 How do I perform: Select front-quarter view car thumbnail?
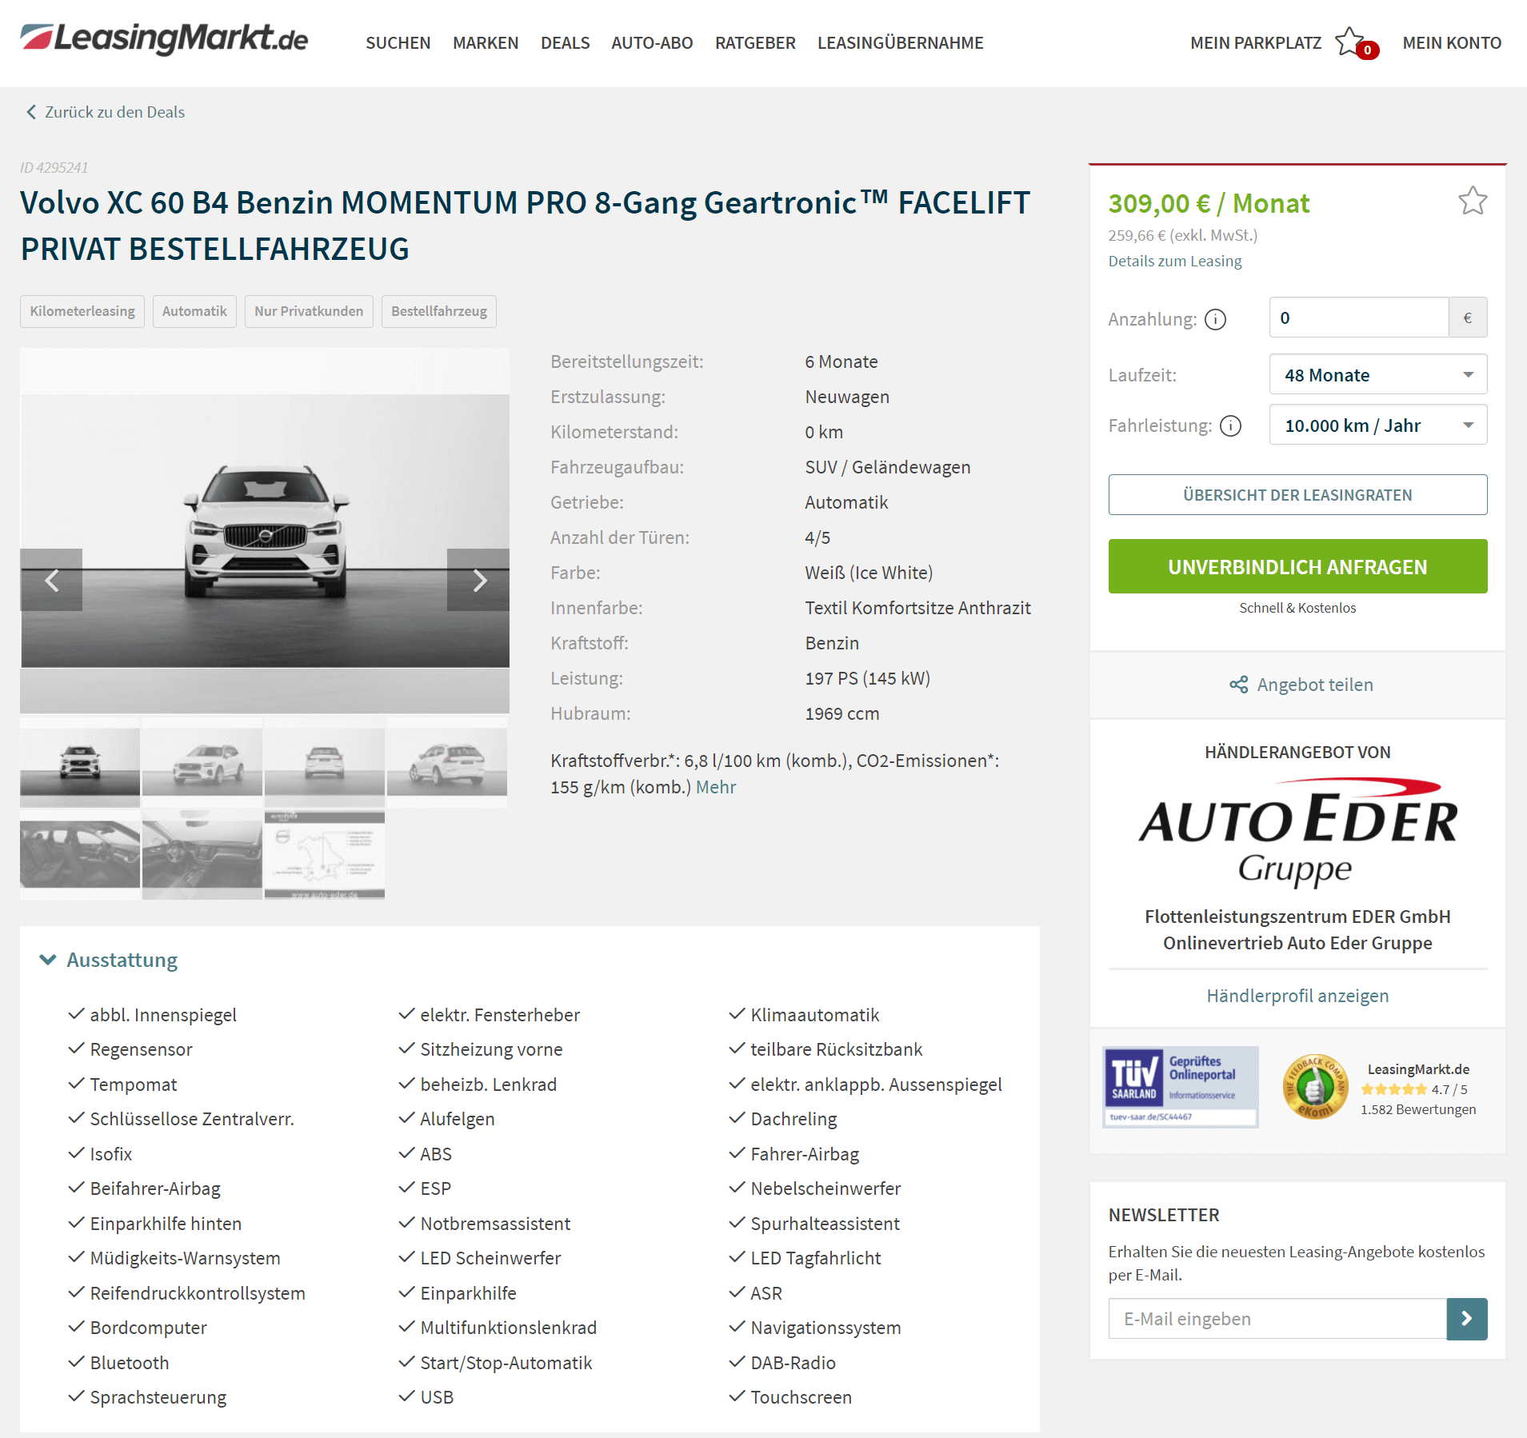pyautogui.click(x=202, y=762)
